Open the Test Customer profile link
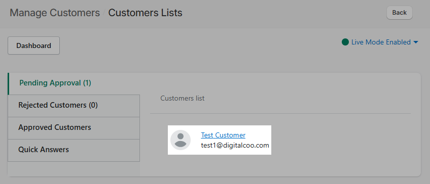430x184 pixels. pyautogui.click(x=223, y=135)
